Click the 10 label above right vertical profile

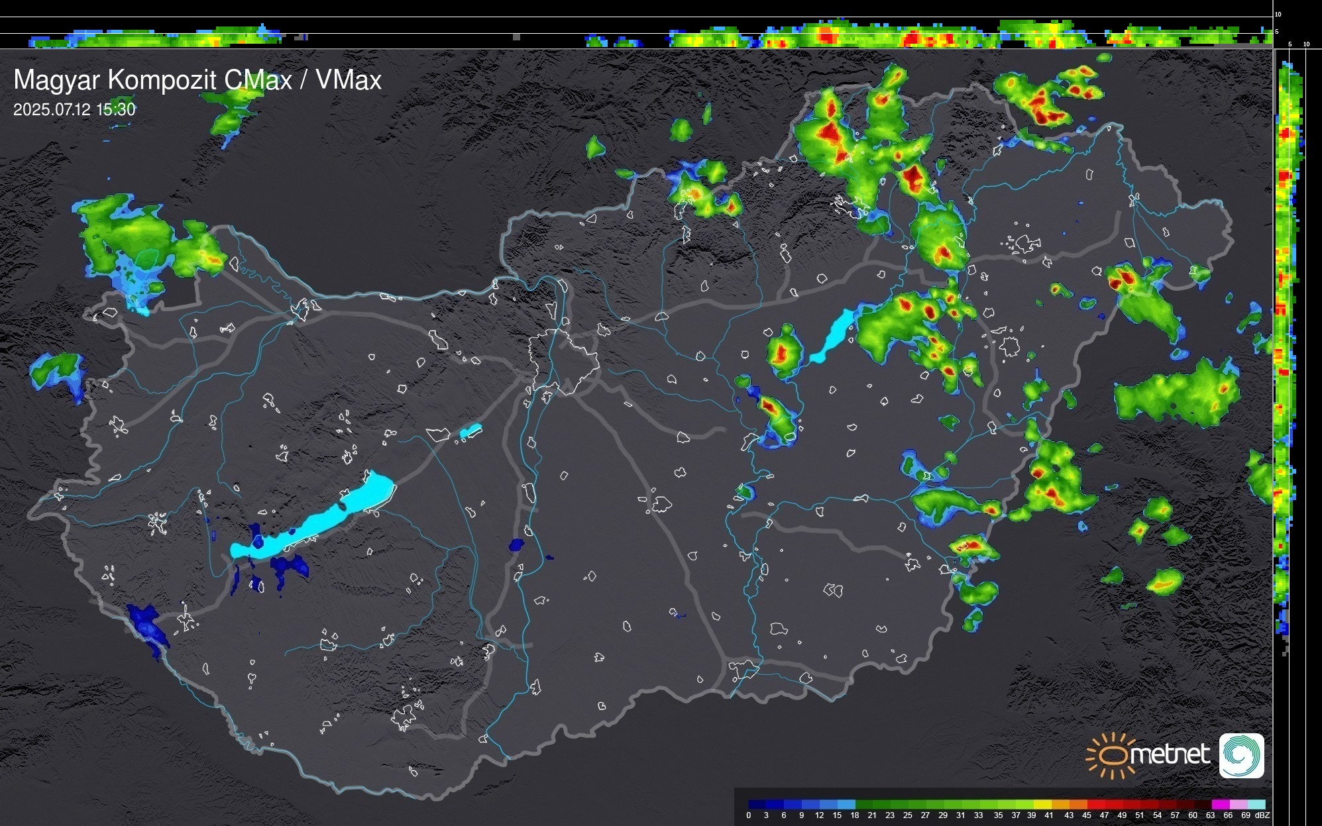(1306, 44)
